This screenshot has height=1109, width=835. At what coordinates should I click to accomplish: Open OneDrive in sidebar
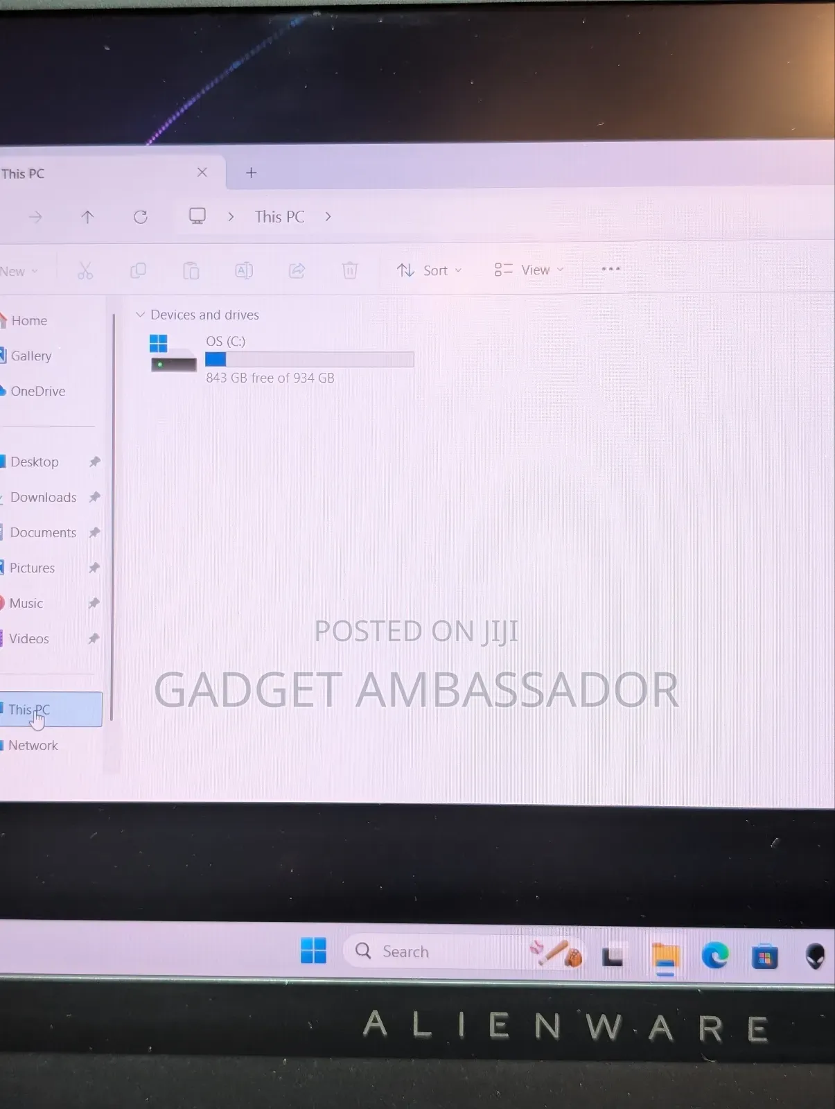pyautogui.click(x=33, y=391)
